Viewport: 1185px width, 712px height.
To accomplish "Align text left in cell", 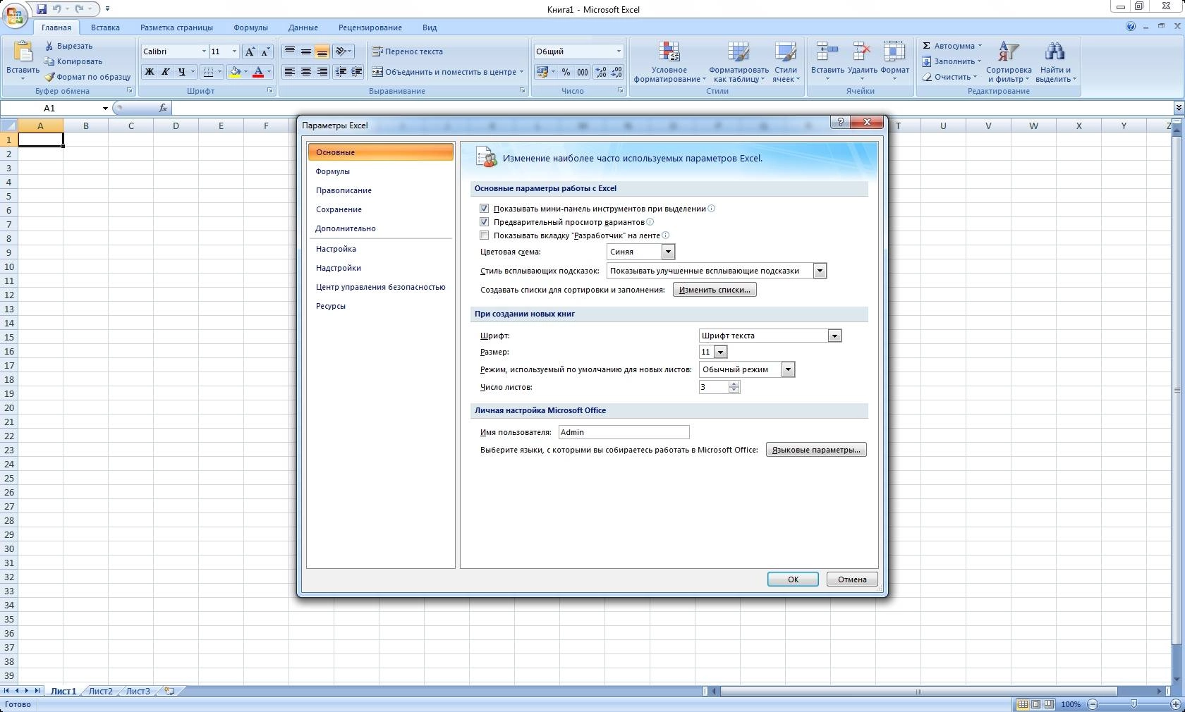I will 289,72.
